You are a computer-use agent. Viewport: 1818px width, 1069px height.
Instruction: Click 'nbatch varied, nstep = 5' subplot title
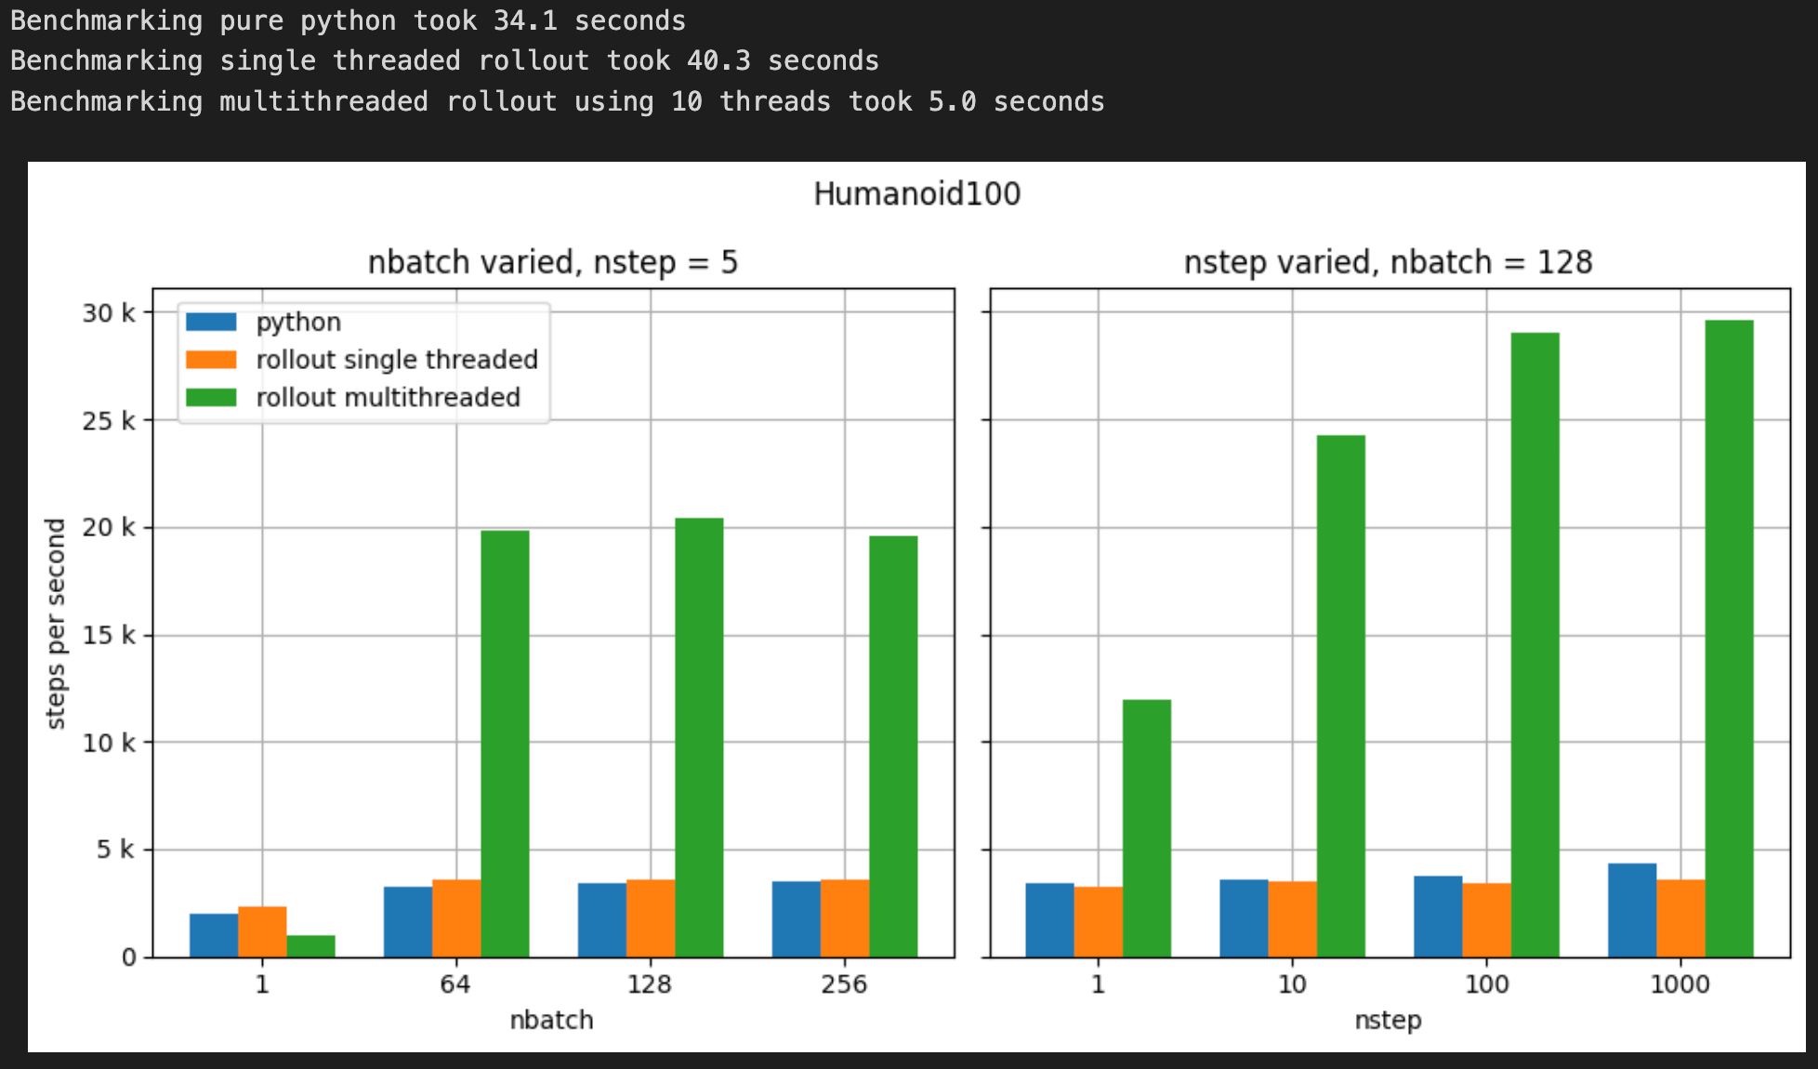coord(553,262)
